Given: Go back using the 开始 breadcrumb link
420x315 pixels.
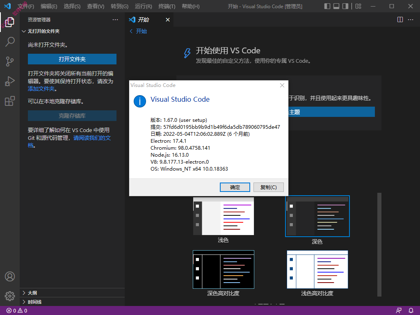Looking at the screenshot, I should pyautogui.click(x=138, y=31).
